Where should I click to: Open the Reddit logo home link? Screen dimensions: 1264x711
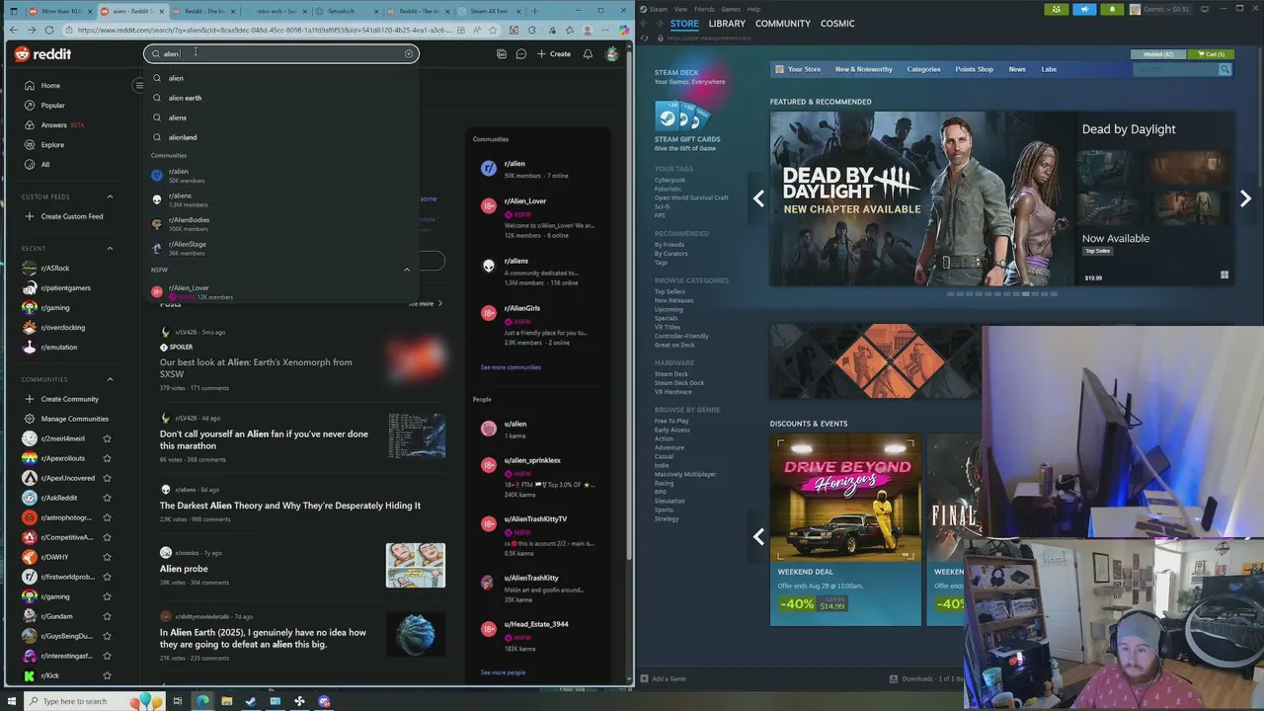(42, 54)
